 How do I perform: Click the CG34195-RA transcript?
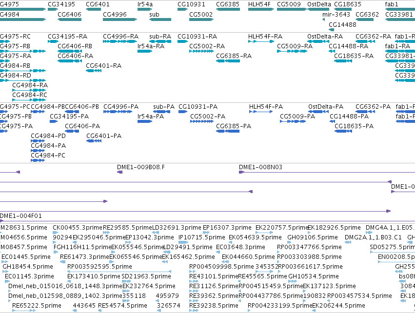[x=53, y=41]
